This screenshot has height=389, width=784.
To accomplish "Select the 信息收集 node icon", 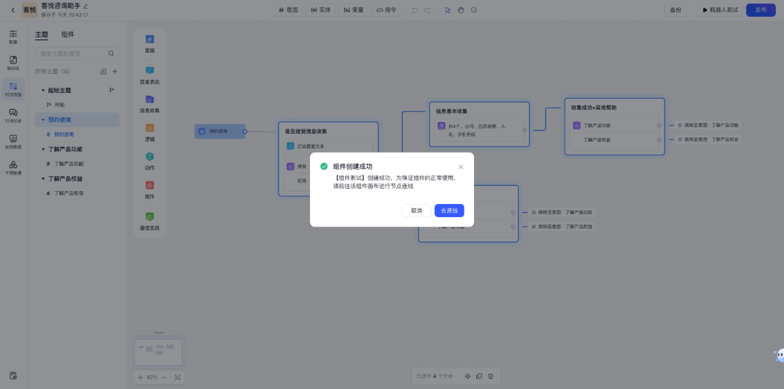I will click(x=149, y=99).
